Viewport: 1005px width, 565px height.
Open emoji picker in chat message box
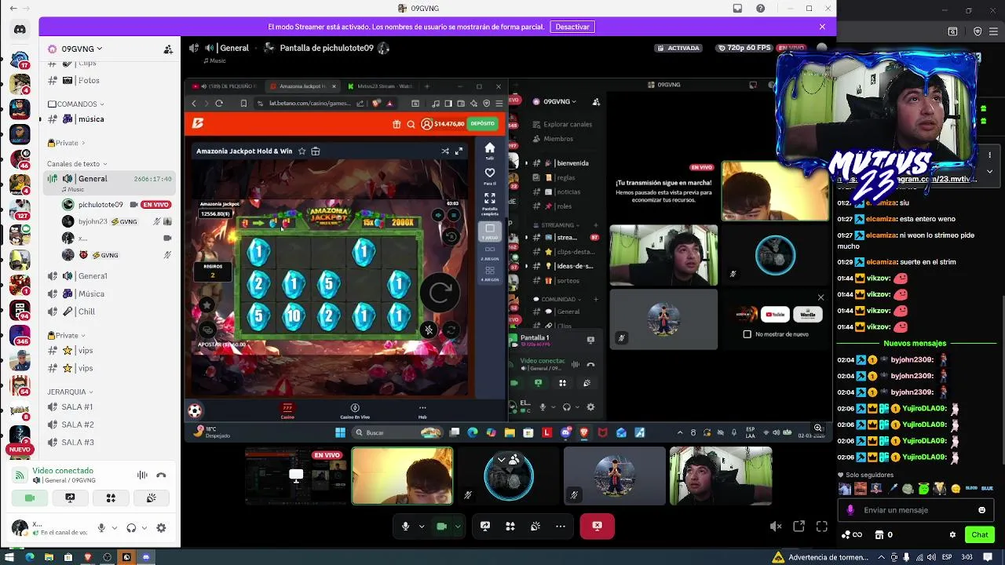click(981, 510)
